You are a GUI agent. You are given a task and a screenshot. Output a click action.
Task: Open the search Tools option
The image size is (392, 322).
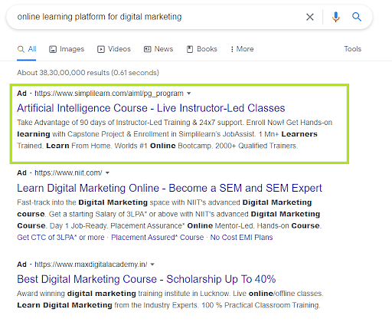click(352, 49)
